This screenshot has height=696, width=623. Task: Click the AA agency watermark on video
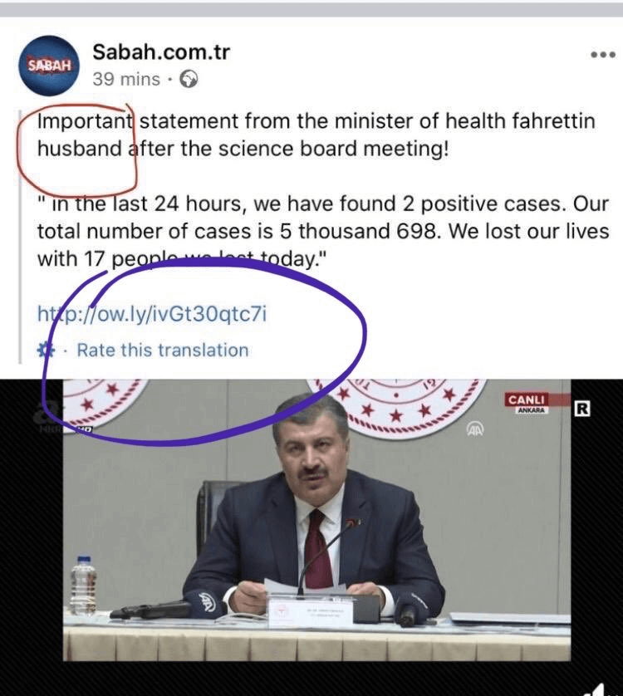pyautogui.click(x=474, y=429)
